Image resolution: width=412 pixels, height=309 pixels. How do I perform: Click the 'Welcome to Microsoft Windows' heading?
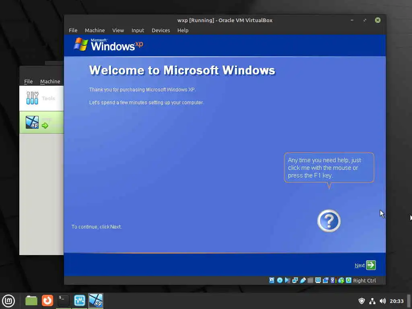[x=182, y=70]
